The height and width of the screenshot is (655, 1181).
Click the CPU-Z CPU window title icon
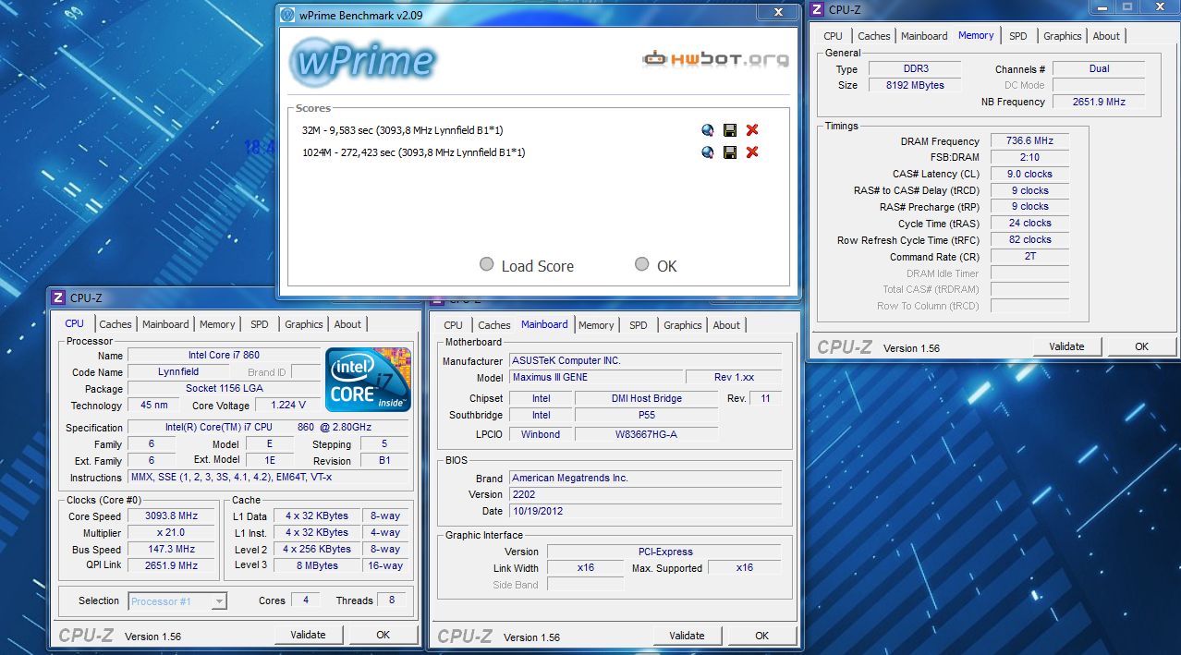click(58, 297)
